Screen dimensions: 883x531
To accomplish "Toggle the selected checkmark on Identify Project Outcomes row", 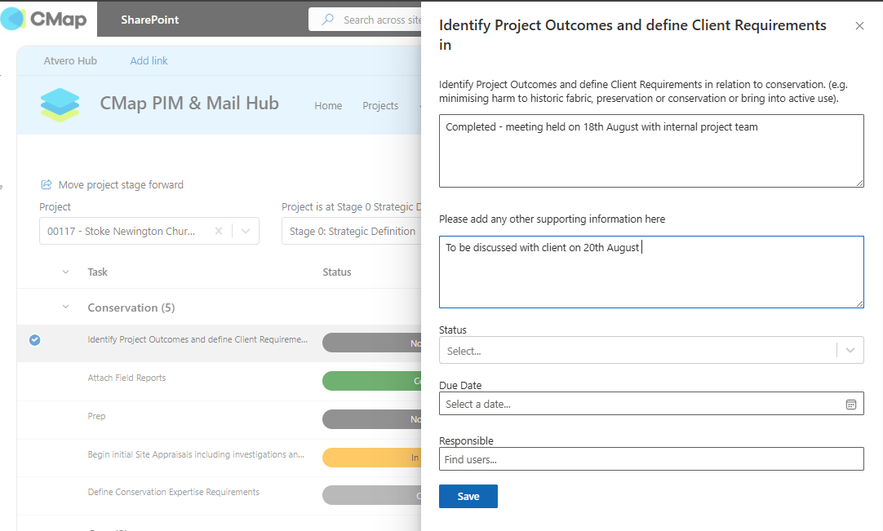I will point(35,340).
